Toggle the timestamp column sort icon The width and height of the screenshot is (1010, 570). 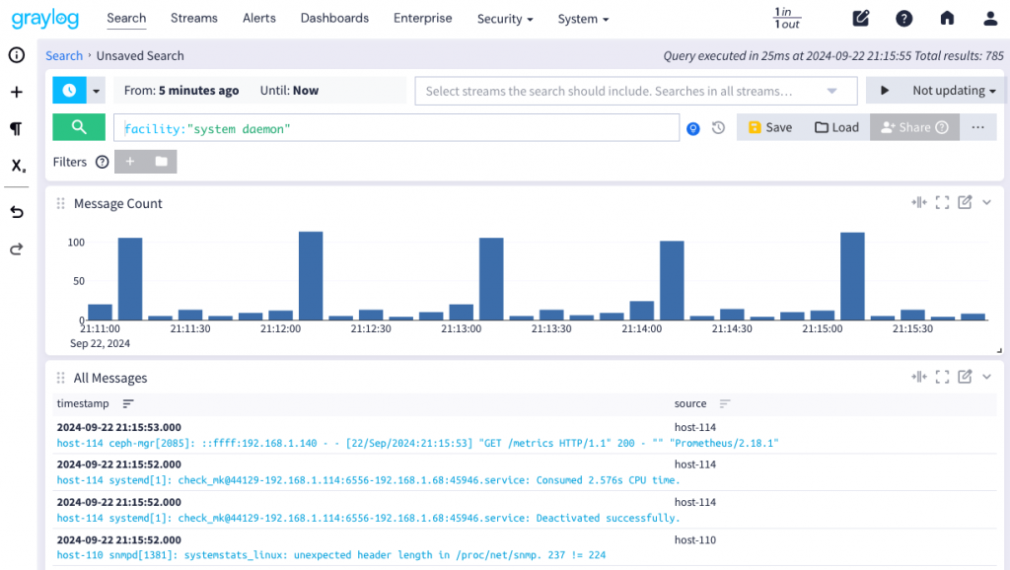[x=128, y=403]
